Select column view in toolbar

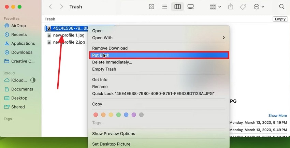tap(177, 7)
